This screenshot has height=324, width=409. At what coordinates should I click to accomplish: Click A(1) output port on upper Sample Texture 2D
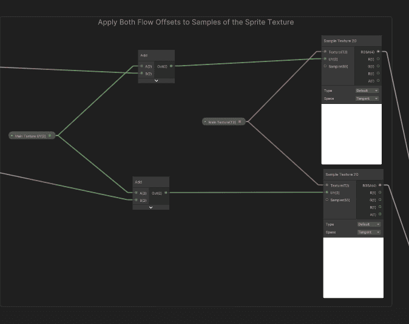tap(378, 80)
